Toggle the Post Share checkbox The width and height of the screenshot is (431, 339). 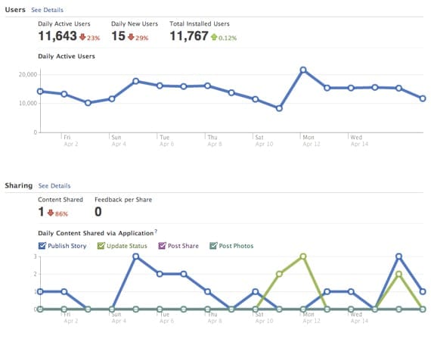coord(162,245)
